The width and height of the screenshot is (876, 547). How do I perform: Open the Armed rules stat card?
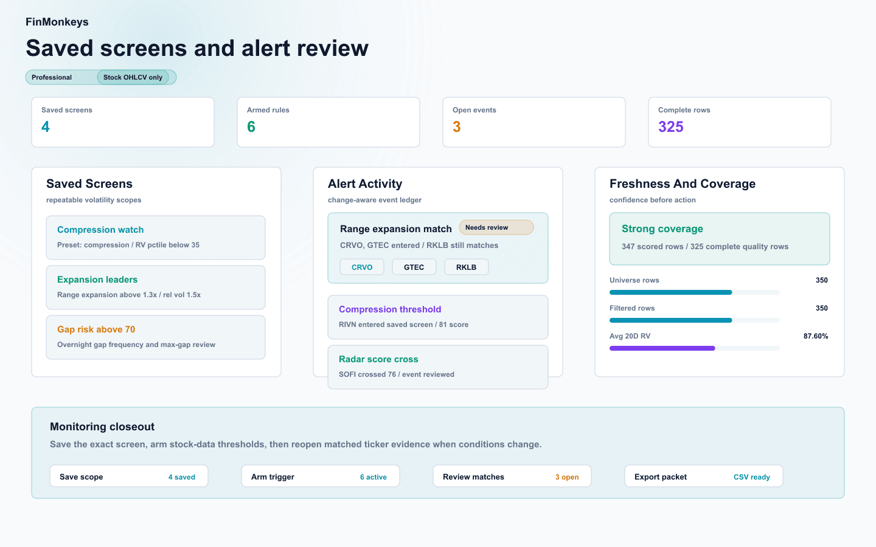[328, 122]
